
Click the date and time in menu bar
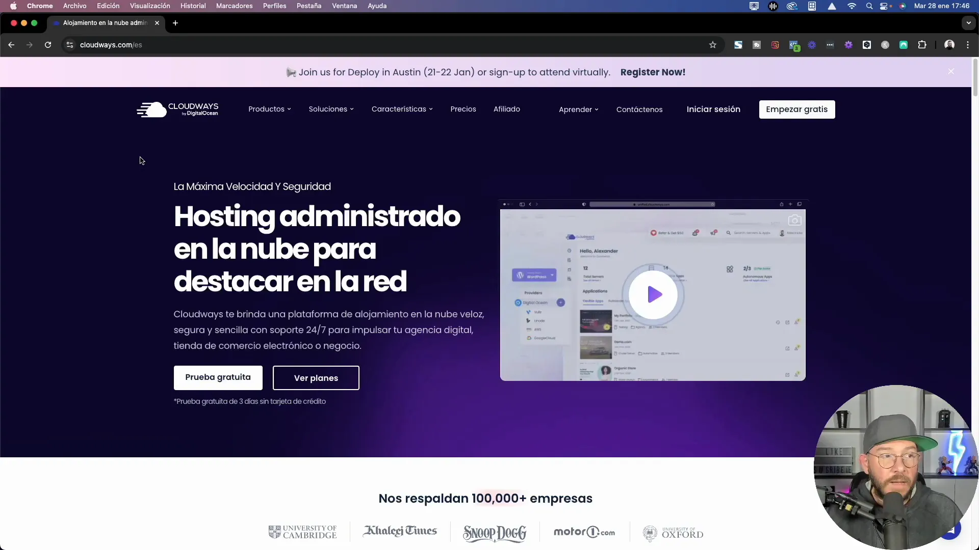[x=942, y=6]
